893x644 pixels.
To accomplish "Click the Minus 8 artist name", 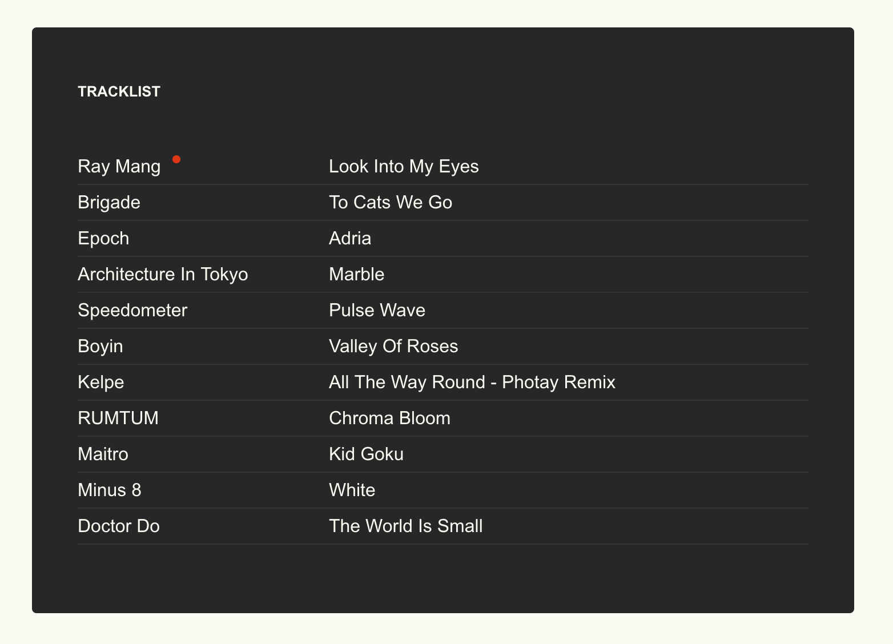I will (x=110, y=490).
